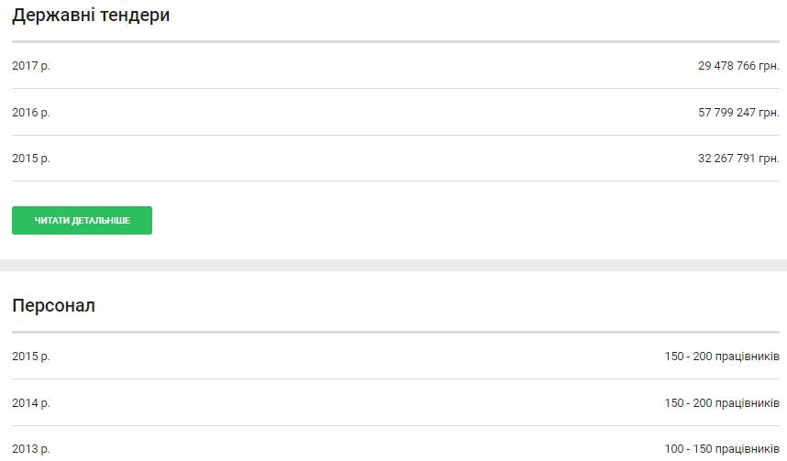Select the 2013 р. personnel year label
The width and height of the screenshot is (787, 461).
tap(31, 449)
